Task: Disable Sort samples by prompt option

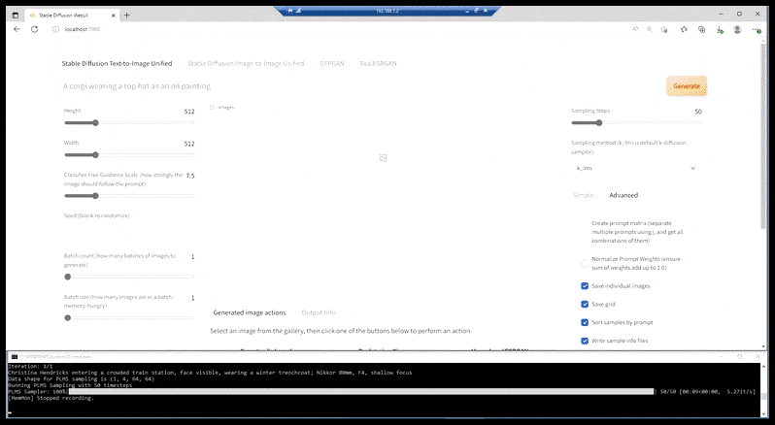Action: (x=585, y=322)
